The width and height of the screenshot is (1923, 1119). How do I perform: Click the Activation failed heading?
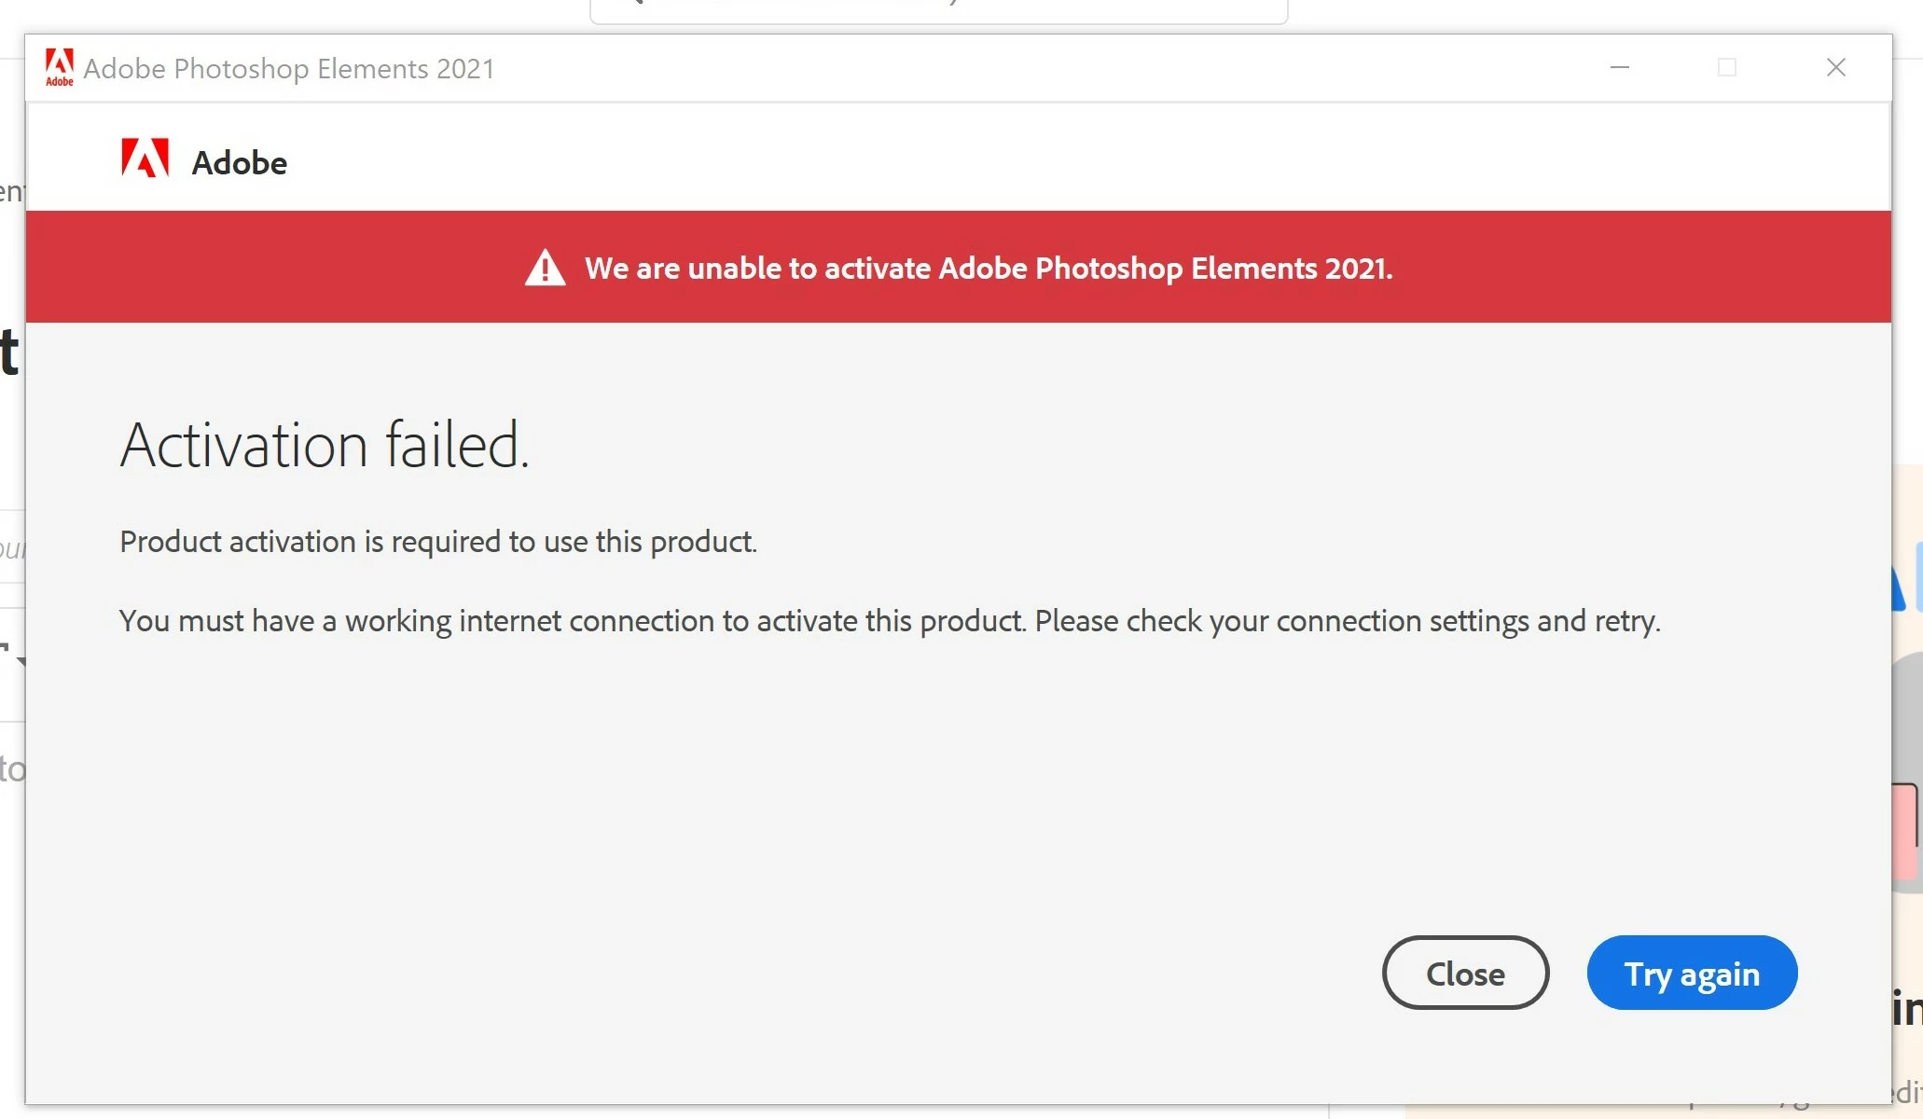[325, 445]
